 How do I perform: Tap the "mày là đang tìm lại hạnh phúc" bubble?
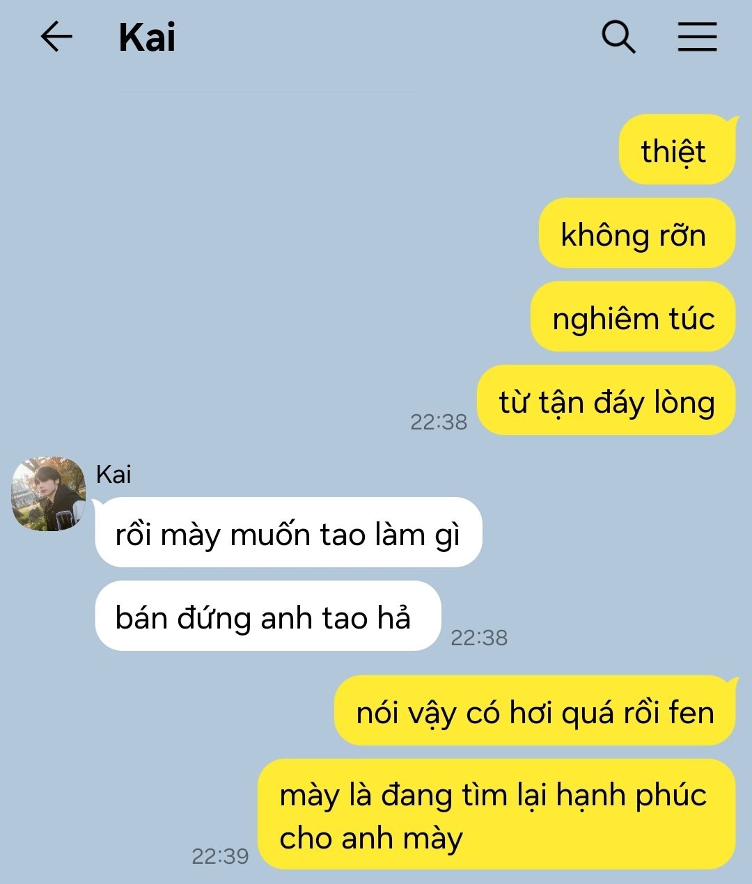(x=496, y=814)
